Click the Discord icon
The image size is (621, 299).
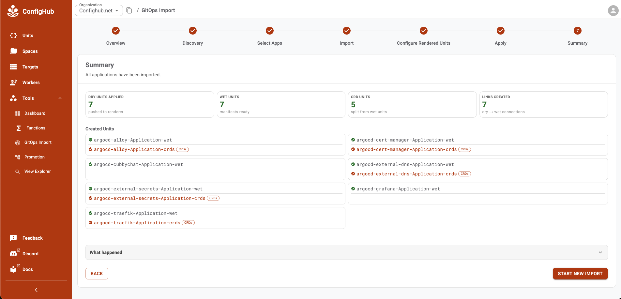point(13,254)
